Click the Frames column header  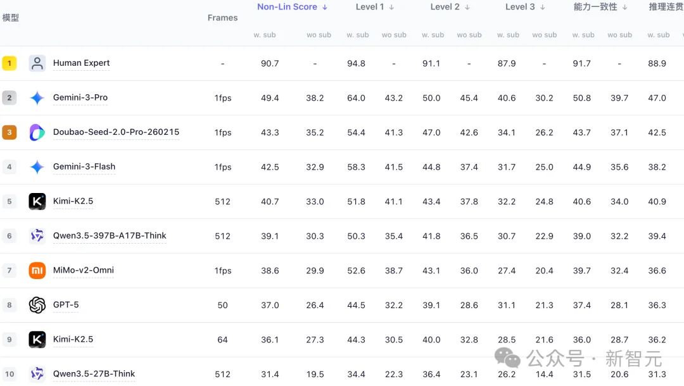click(x=222, y=18)
